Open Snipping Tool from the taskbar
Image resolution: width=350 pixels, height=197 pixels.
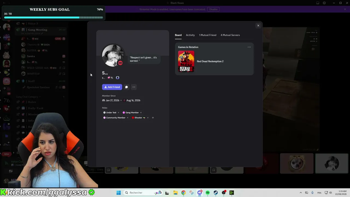point(191,193)
